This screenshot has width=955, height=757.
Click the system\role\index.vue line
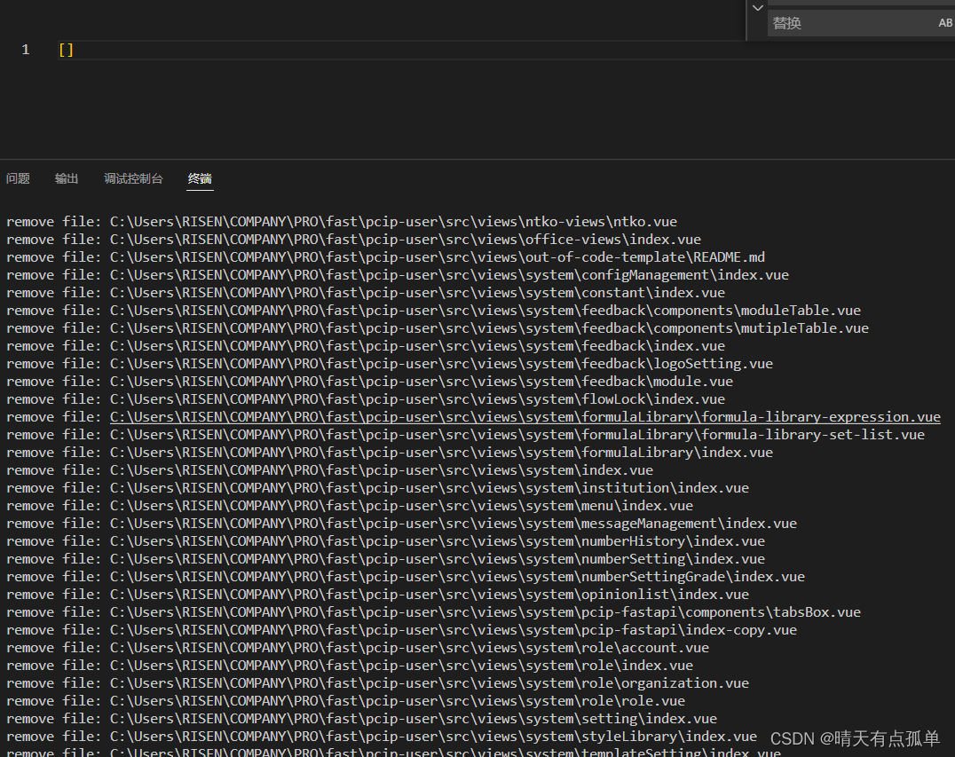[x=350, y=665]
